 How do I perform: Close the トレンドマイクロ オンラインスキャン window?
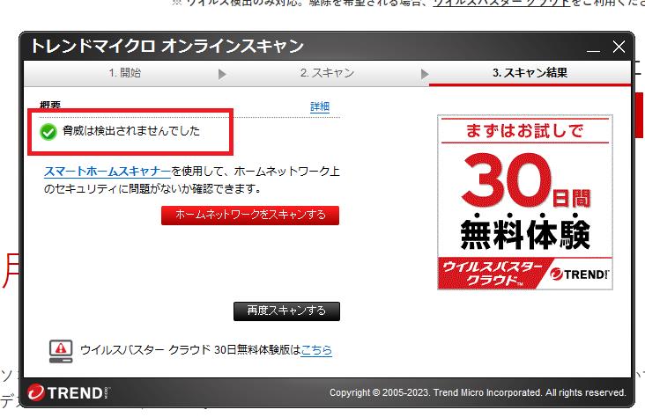[x=619, y=47]
